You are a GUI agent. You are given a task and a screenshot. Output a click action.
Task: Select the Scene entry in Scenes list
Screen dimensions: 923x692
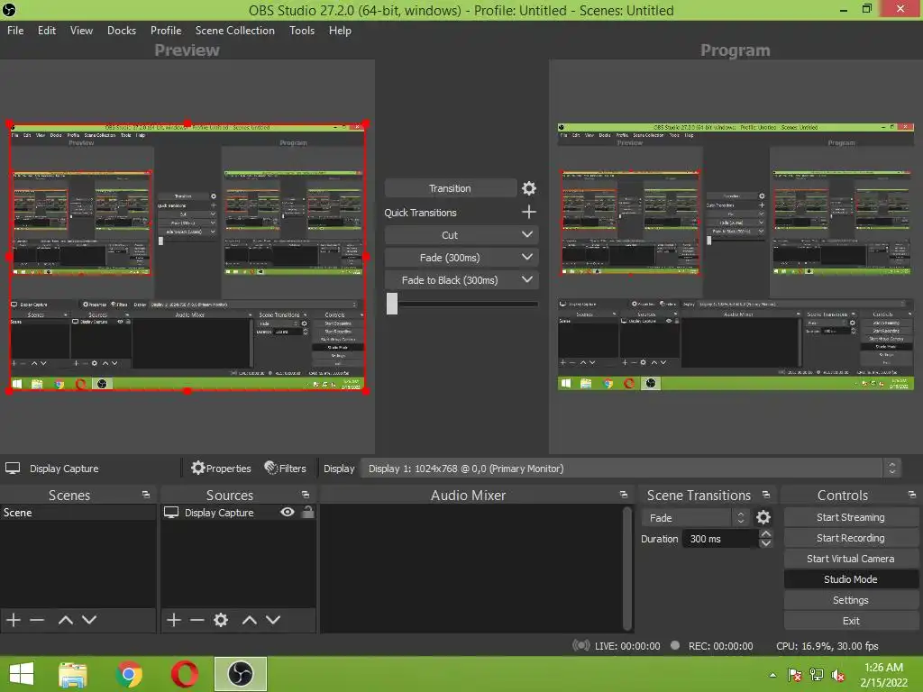(78, 513)
